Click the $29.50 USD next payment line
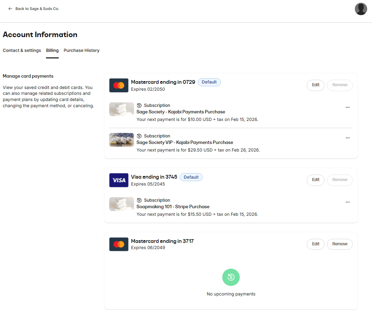Viewport: 372px width, 313px height. click(198, 150)
